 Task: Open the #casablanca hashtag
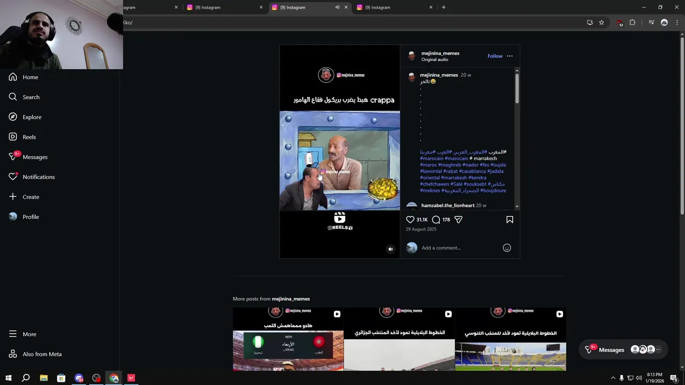click(472, 171)
